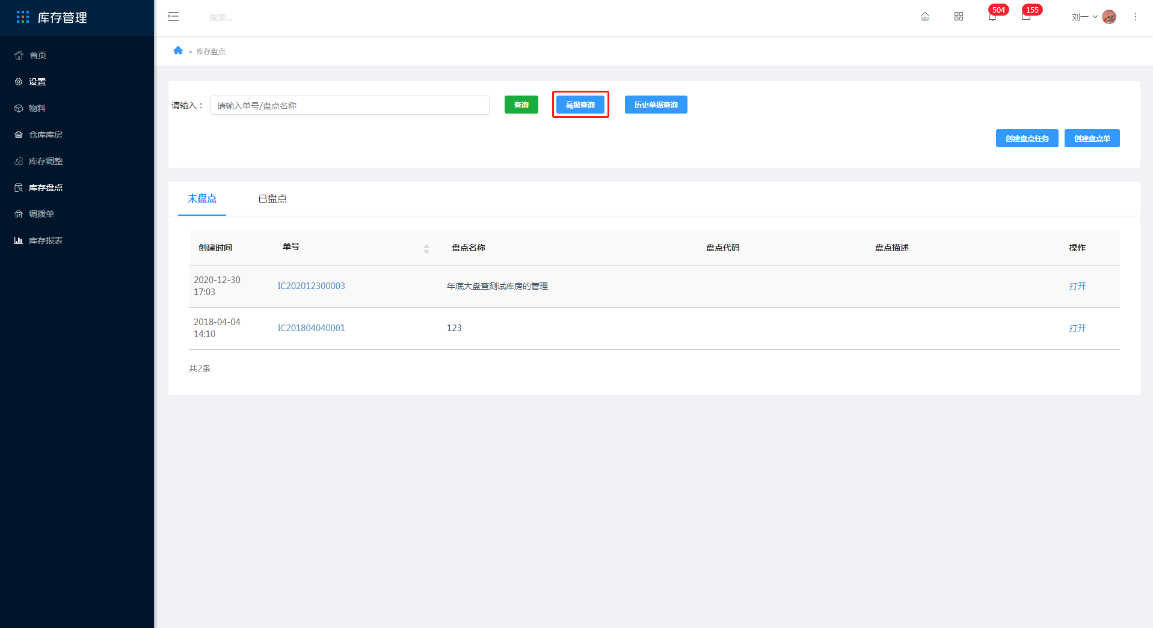Click 打开 for row IC202012300003
The image size is (1153, 628).
(x=1077, y=286)
